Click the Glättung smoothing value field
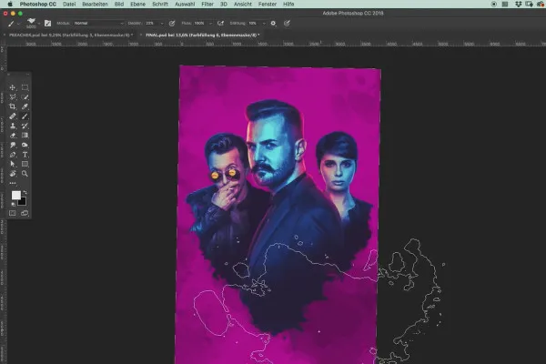 (x=254, y=24)
